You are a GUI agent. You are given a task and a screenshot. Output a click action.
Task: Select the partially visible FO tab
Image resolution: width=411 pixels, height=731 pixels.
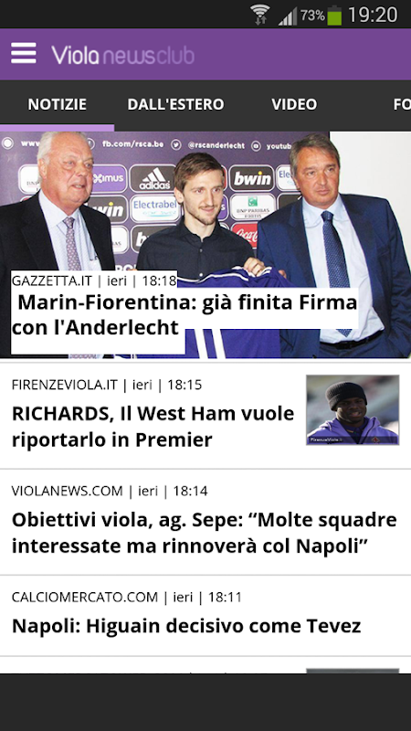[402, 104]
